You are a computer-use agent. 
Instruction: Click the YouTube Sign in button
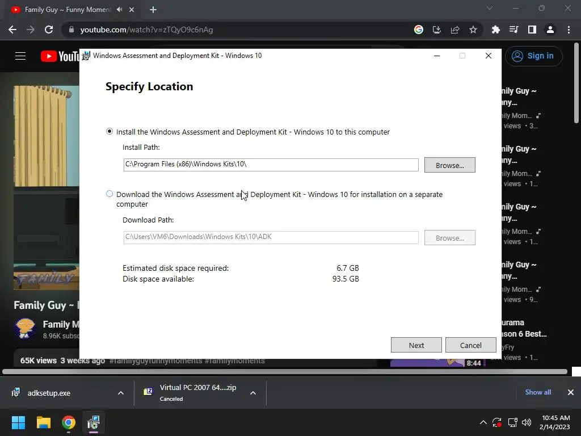(533, 56)
